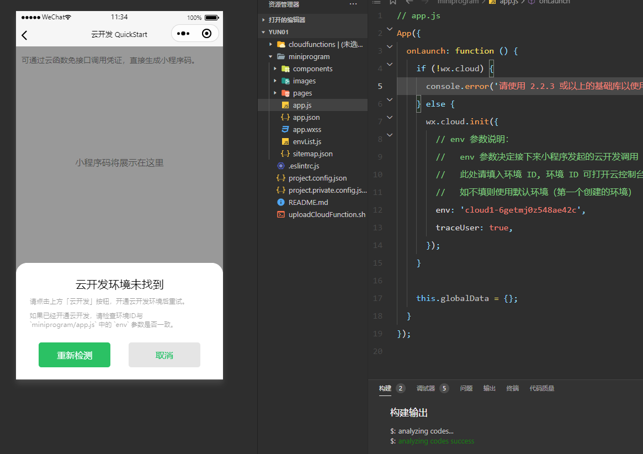Fold the App({ block at line 2
The height and width of the screenshot is (454, 643).
[390, 29]
